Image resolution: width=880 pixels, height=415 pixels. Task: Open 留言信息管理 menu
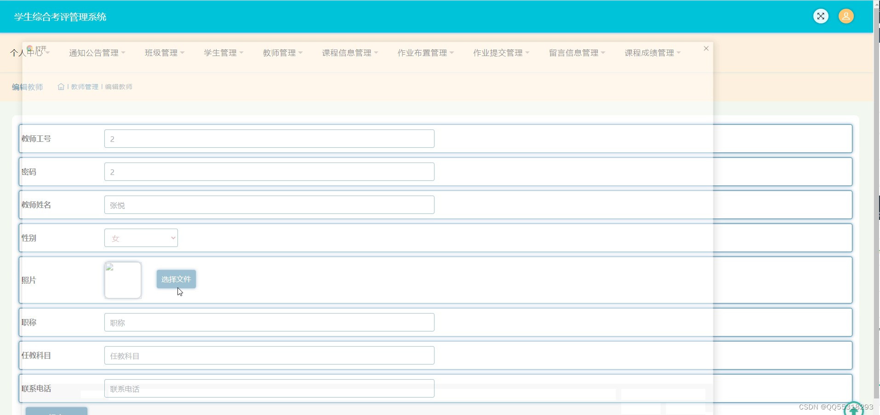click(577, 53)
